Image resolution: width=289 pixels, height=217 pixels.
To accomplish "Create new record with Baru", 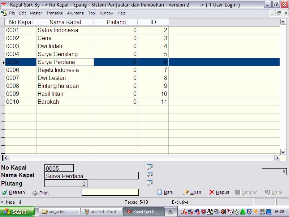I will [165, 192].
